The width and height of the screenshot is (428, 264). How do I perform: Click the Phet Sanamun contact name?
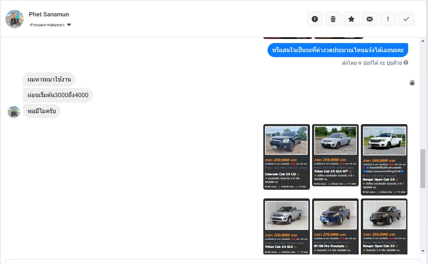point(49,14)
